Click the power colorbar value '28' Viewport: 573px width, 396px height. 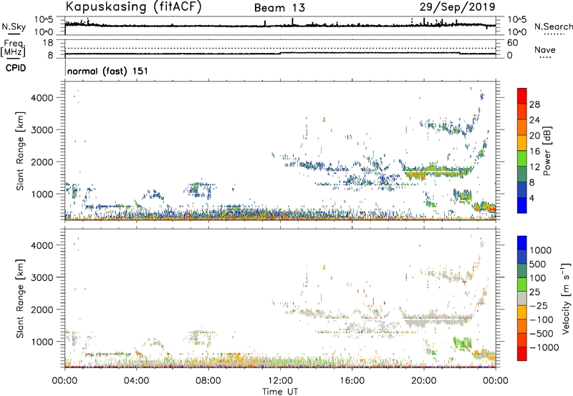(x=534, y=104)
